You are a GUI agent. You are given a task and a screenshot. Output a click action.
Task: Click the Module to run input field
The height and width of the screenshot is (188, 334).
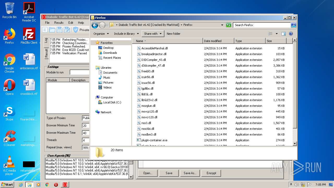tap(80, 72)
